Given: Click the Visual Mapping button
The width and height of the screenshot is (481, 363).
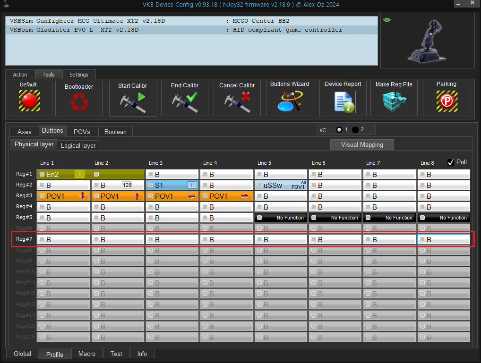Looking at the screenshot, I should tap(362, 145).
